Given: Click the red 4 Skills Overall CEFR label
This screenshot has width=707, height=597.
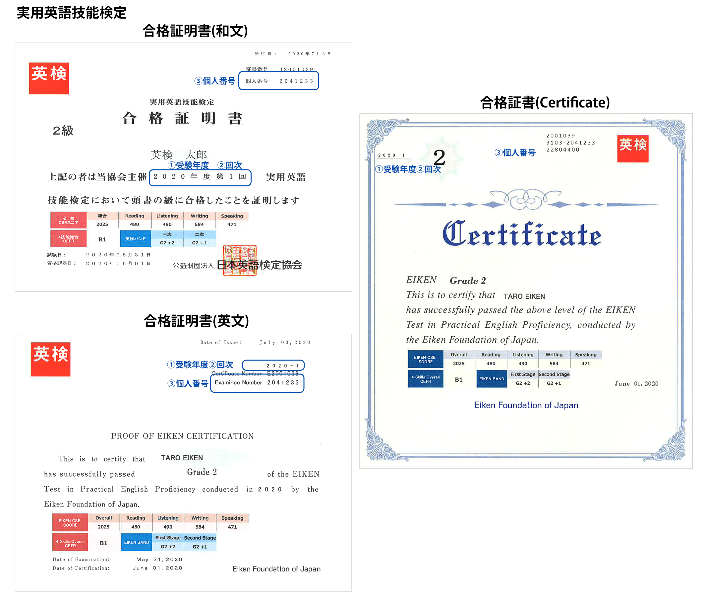Looking at the screenshot, I should coord(70,543).
